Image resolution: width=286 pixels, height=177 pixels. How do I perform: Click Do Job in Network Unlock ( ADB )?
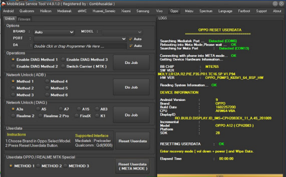[131, 87]
